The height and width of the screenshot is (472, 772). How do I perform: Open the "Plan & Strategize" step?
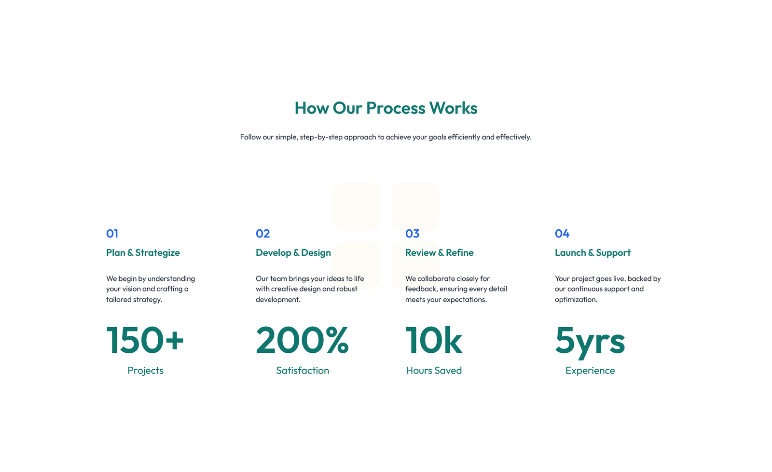pos(143,252)
